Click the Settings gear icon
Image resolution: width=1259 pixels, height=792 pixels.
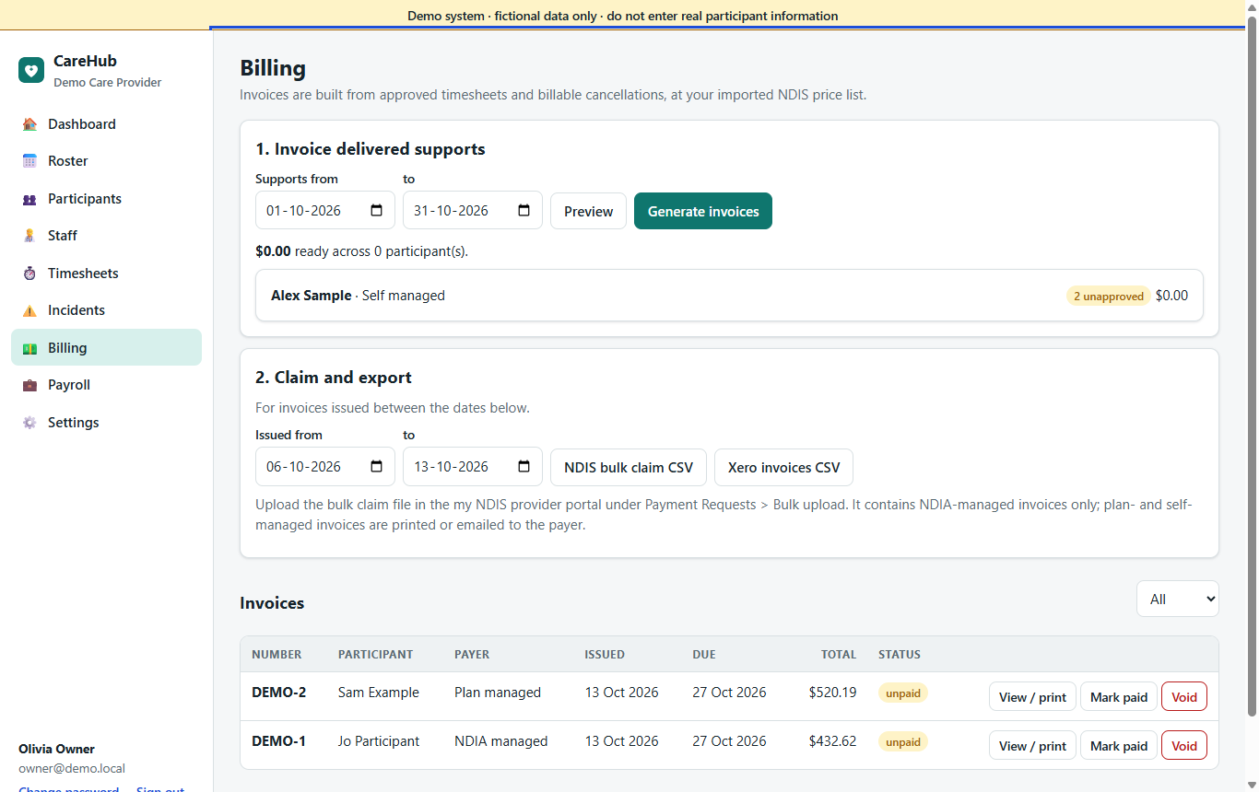point(29,423)
